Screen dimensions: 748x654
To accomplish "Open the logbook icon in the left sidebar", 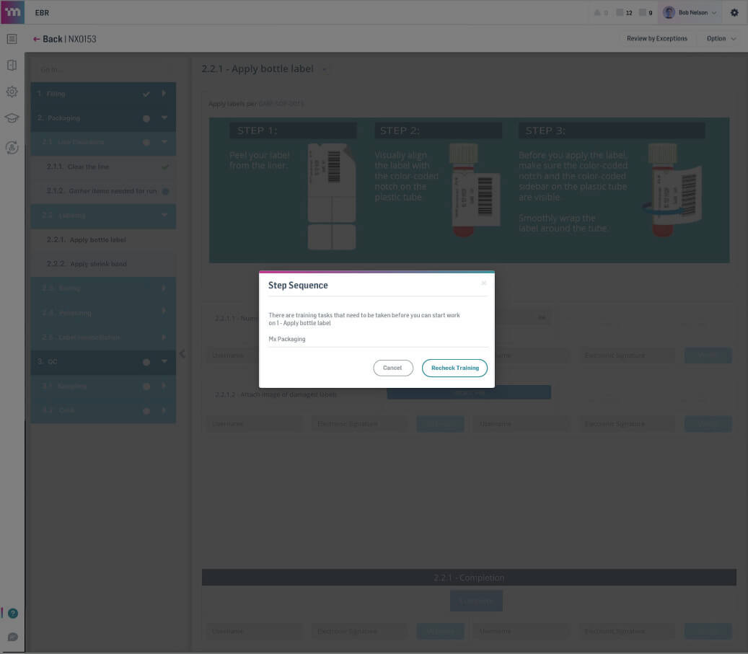I will coord(12,65).
